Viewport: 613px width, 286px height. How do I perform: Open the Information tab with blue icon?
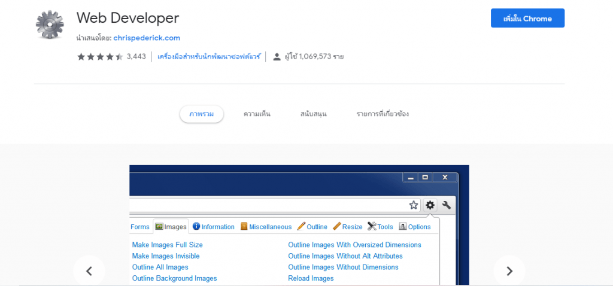(x=214, y=227)
